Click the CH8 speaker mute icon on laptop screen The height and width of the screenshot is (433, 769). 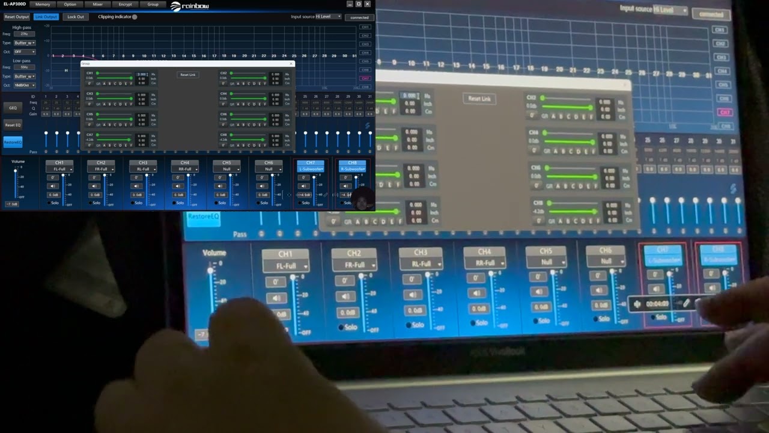(x=713, y=287)
